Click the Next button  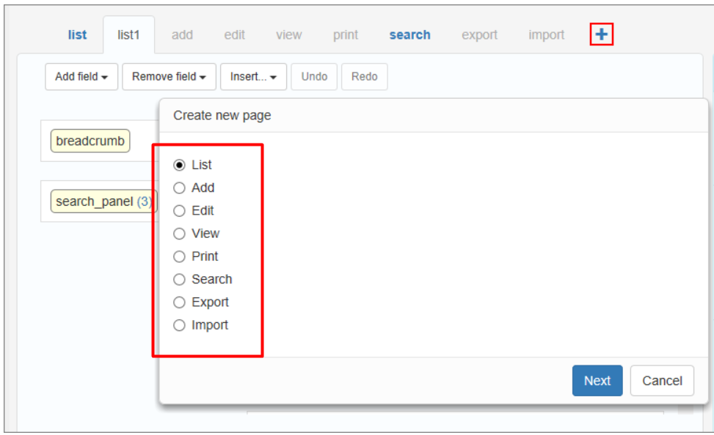coord(597,381)
